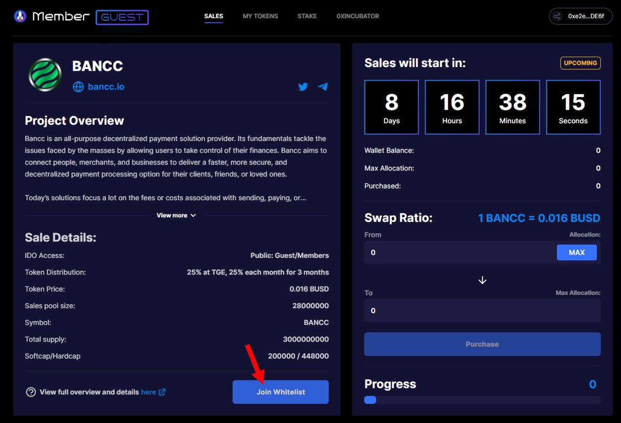Click the 8 Days countdown box
The image size is (621, 423).
pos(391,108)
